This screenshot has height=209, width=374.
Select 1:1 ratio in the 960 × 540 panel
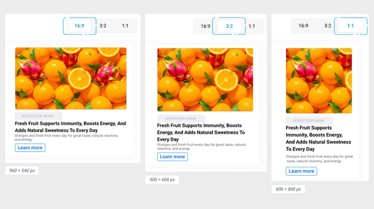pyautogui.click(x=125, y=26)
